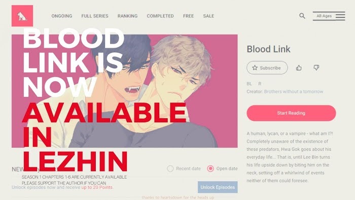Click the Start Reading button

pos(291,113)
